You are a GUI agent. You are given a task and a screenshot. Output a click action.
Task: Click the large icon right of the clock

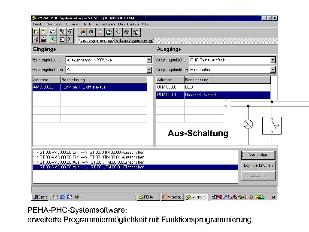click(109, 32)
